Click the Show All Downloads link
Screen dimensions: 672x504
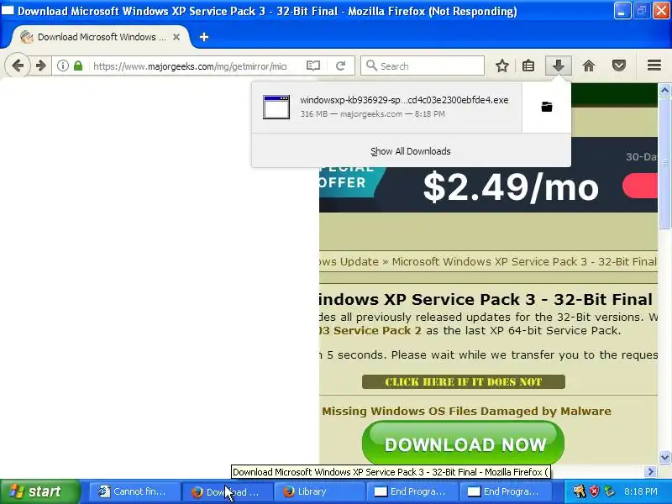[411, 151]
